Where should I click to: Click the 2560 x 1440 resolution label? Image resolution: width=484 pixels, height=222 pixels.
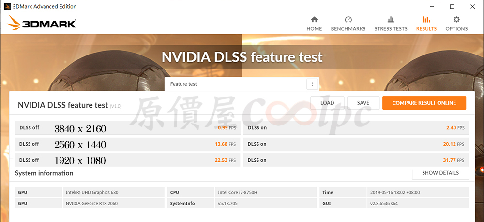80,145
